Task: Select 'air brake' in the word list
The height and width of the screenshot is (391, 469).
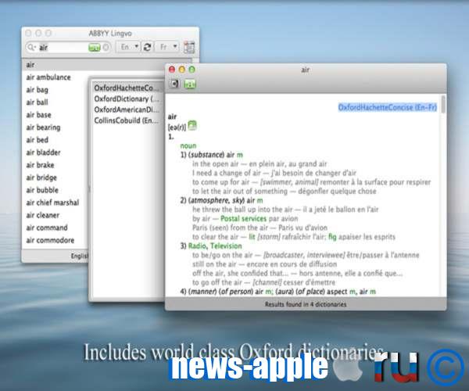Action: [x=40, y=165]
